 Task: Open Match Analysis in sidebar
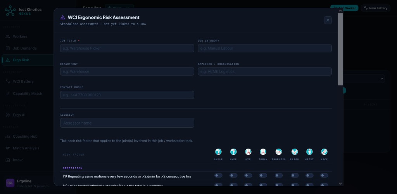coord(28,148)
